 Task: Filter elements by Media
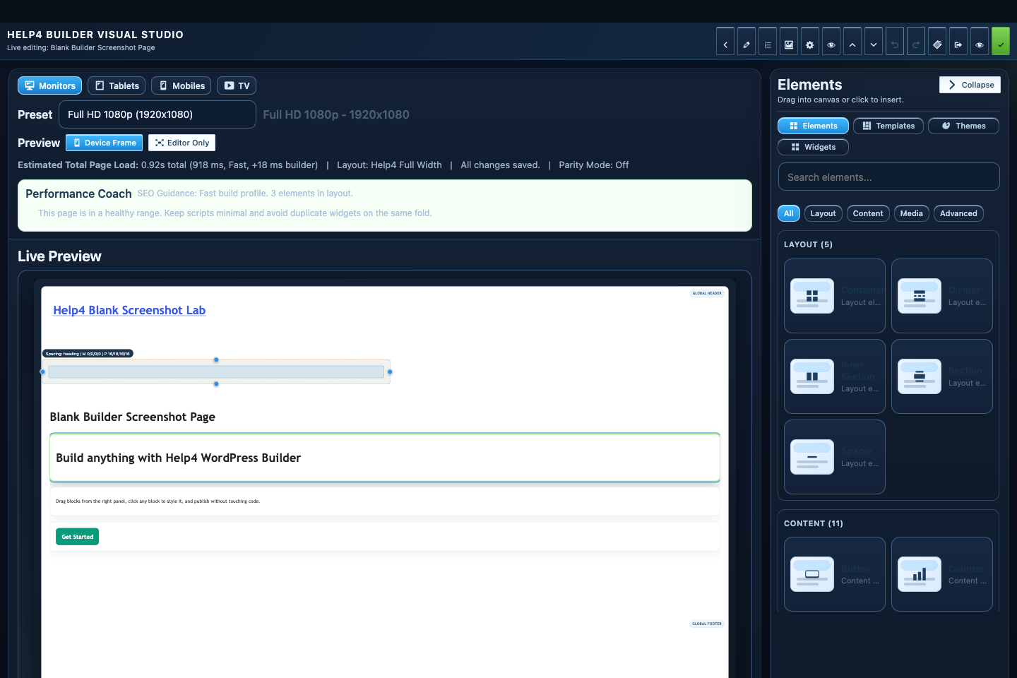pyautogui.click(x=912, y=213)
